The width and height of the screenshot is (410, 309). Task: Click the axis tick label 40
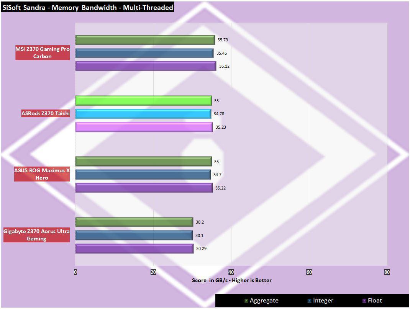click(231, 272)
